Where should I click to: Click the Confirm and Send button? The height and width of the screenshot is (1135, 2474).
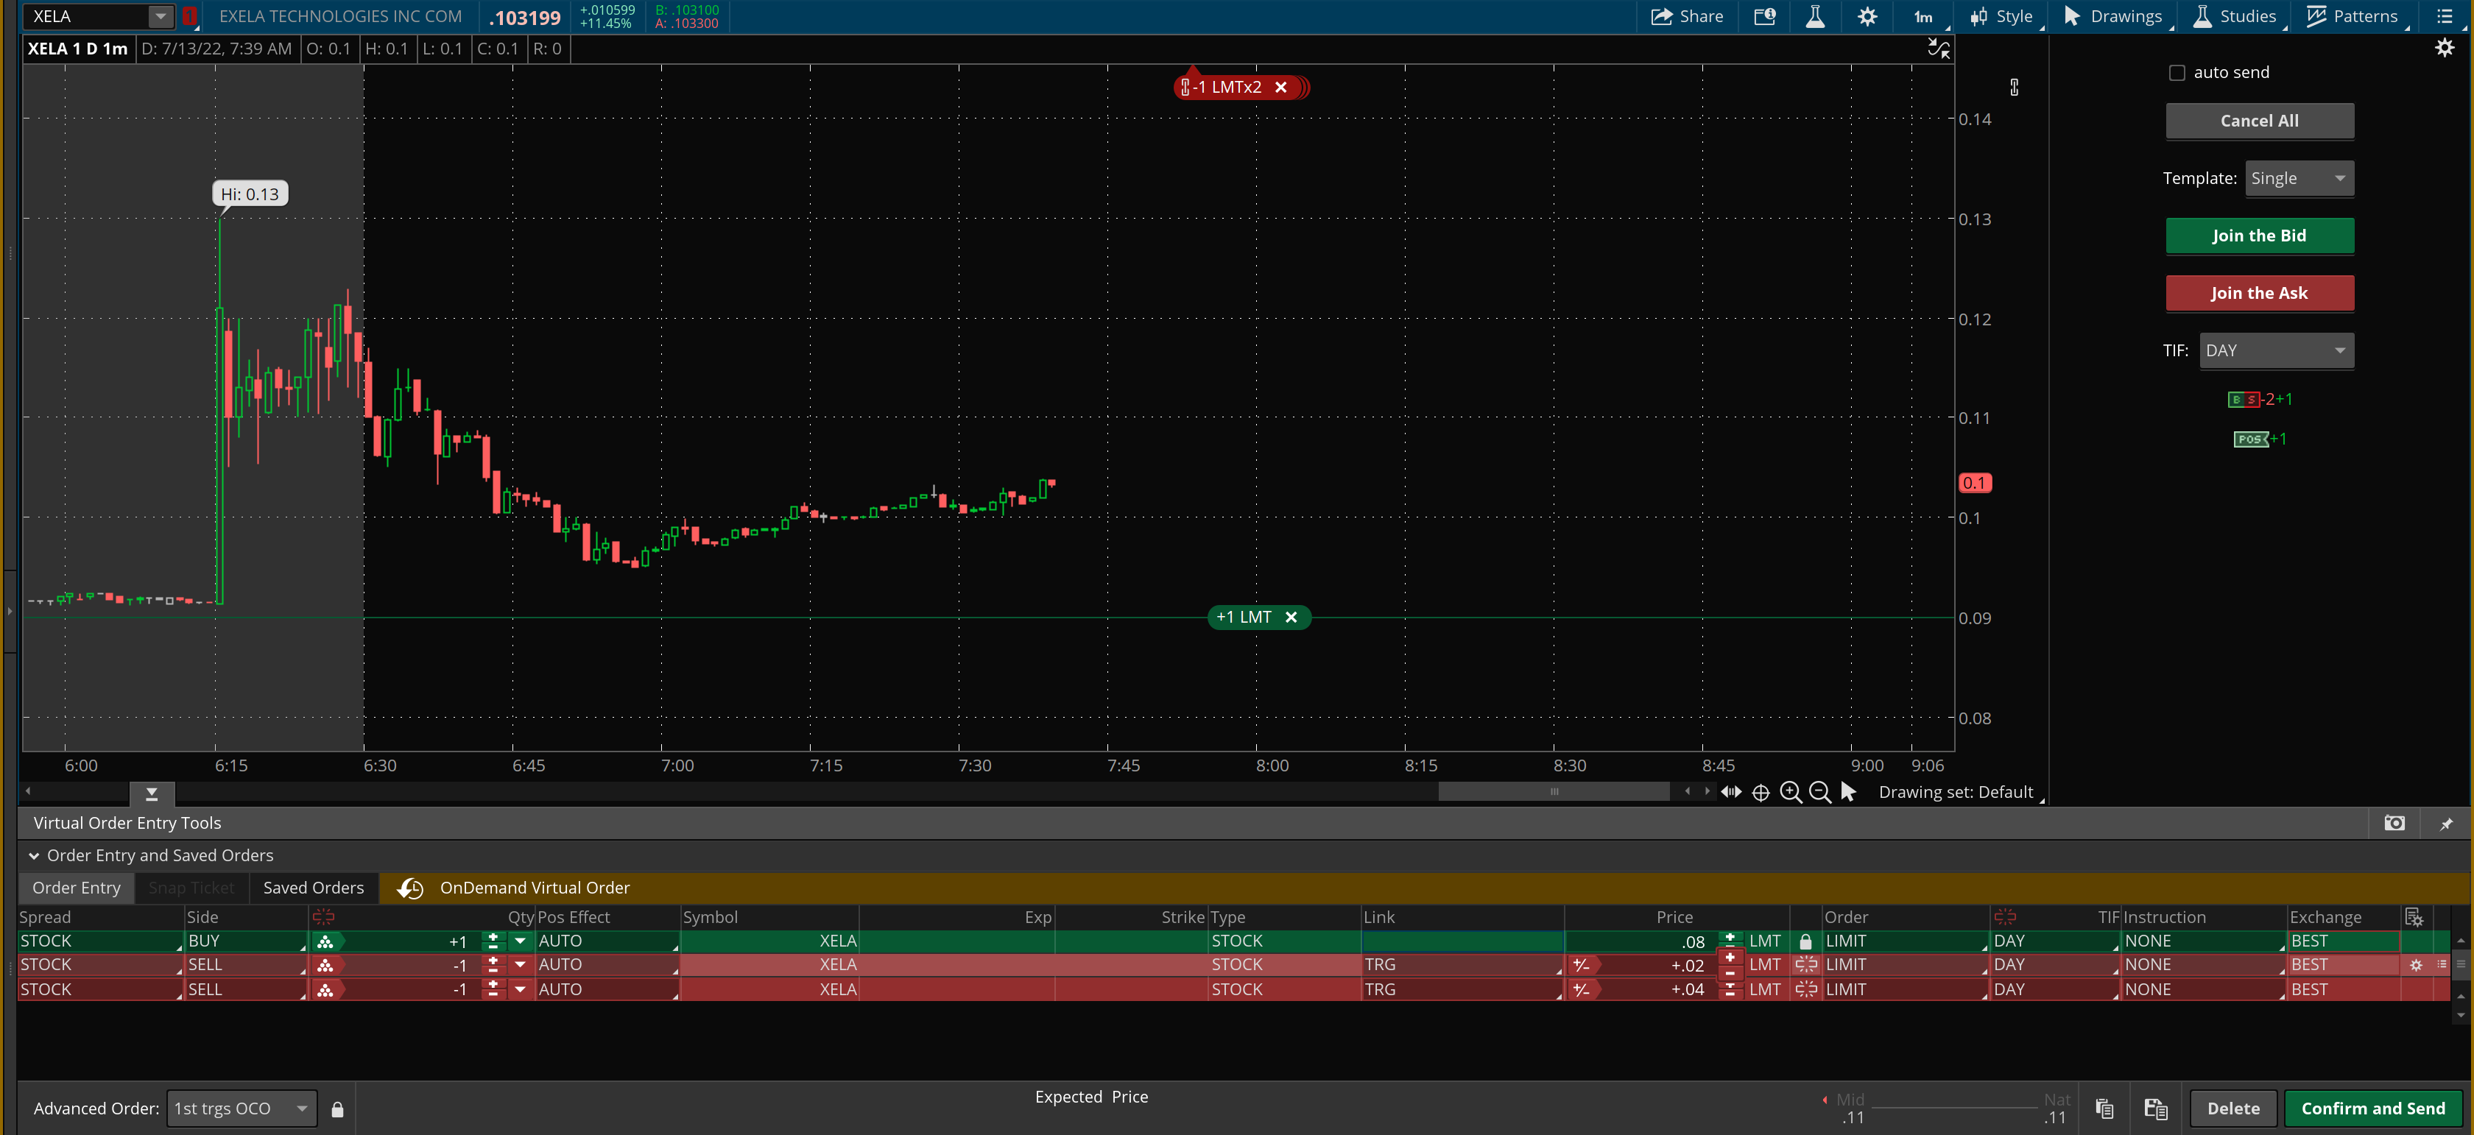pyautogui.click(x=2372, y=1108)
